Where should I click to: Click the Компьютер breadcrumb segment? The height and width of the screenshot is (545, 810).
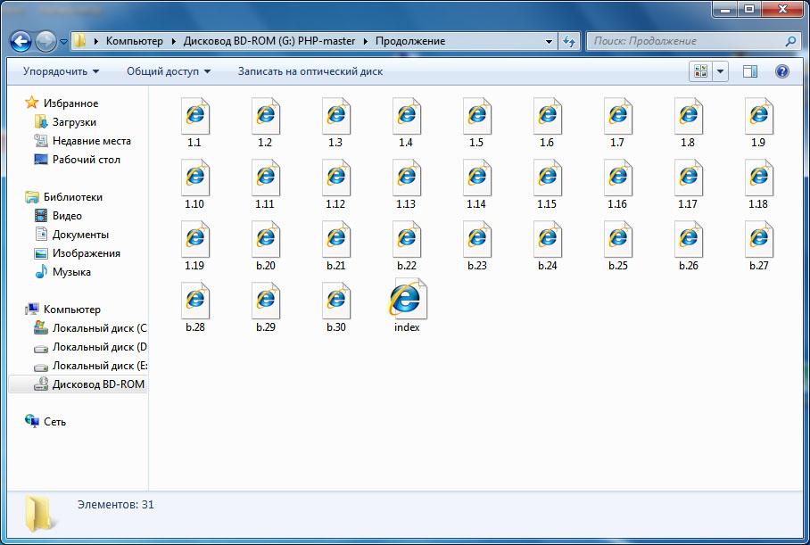tap(135, 41)
